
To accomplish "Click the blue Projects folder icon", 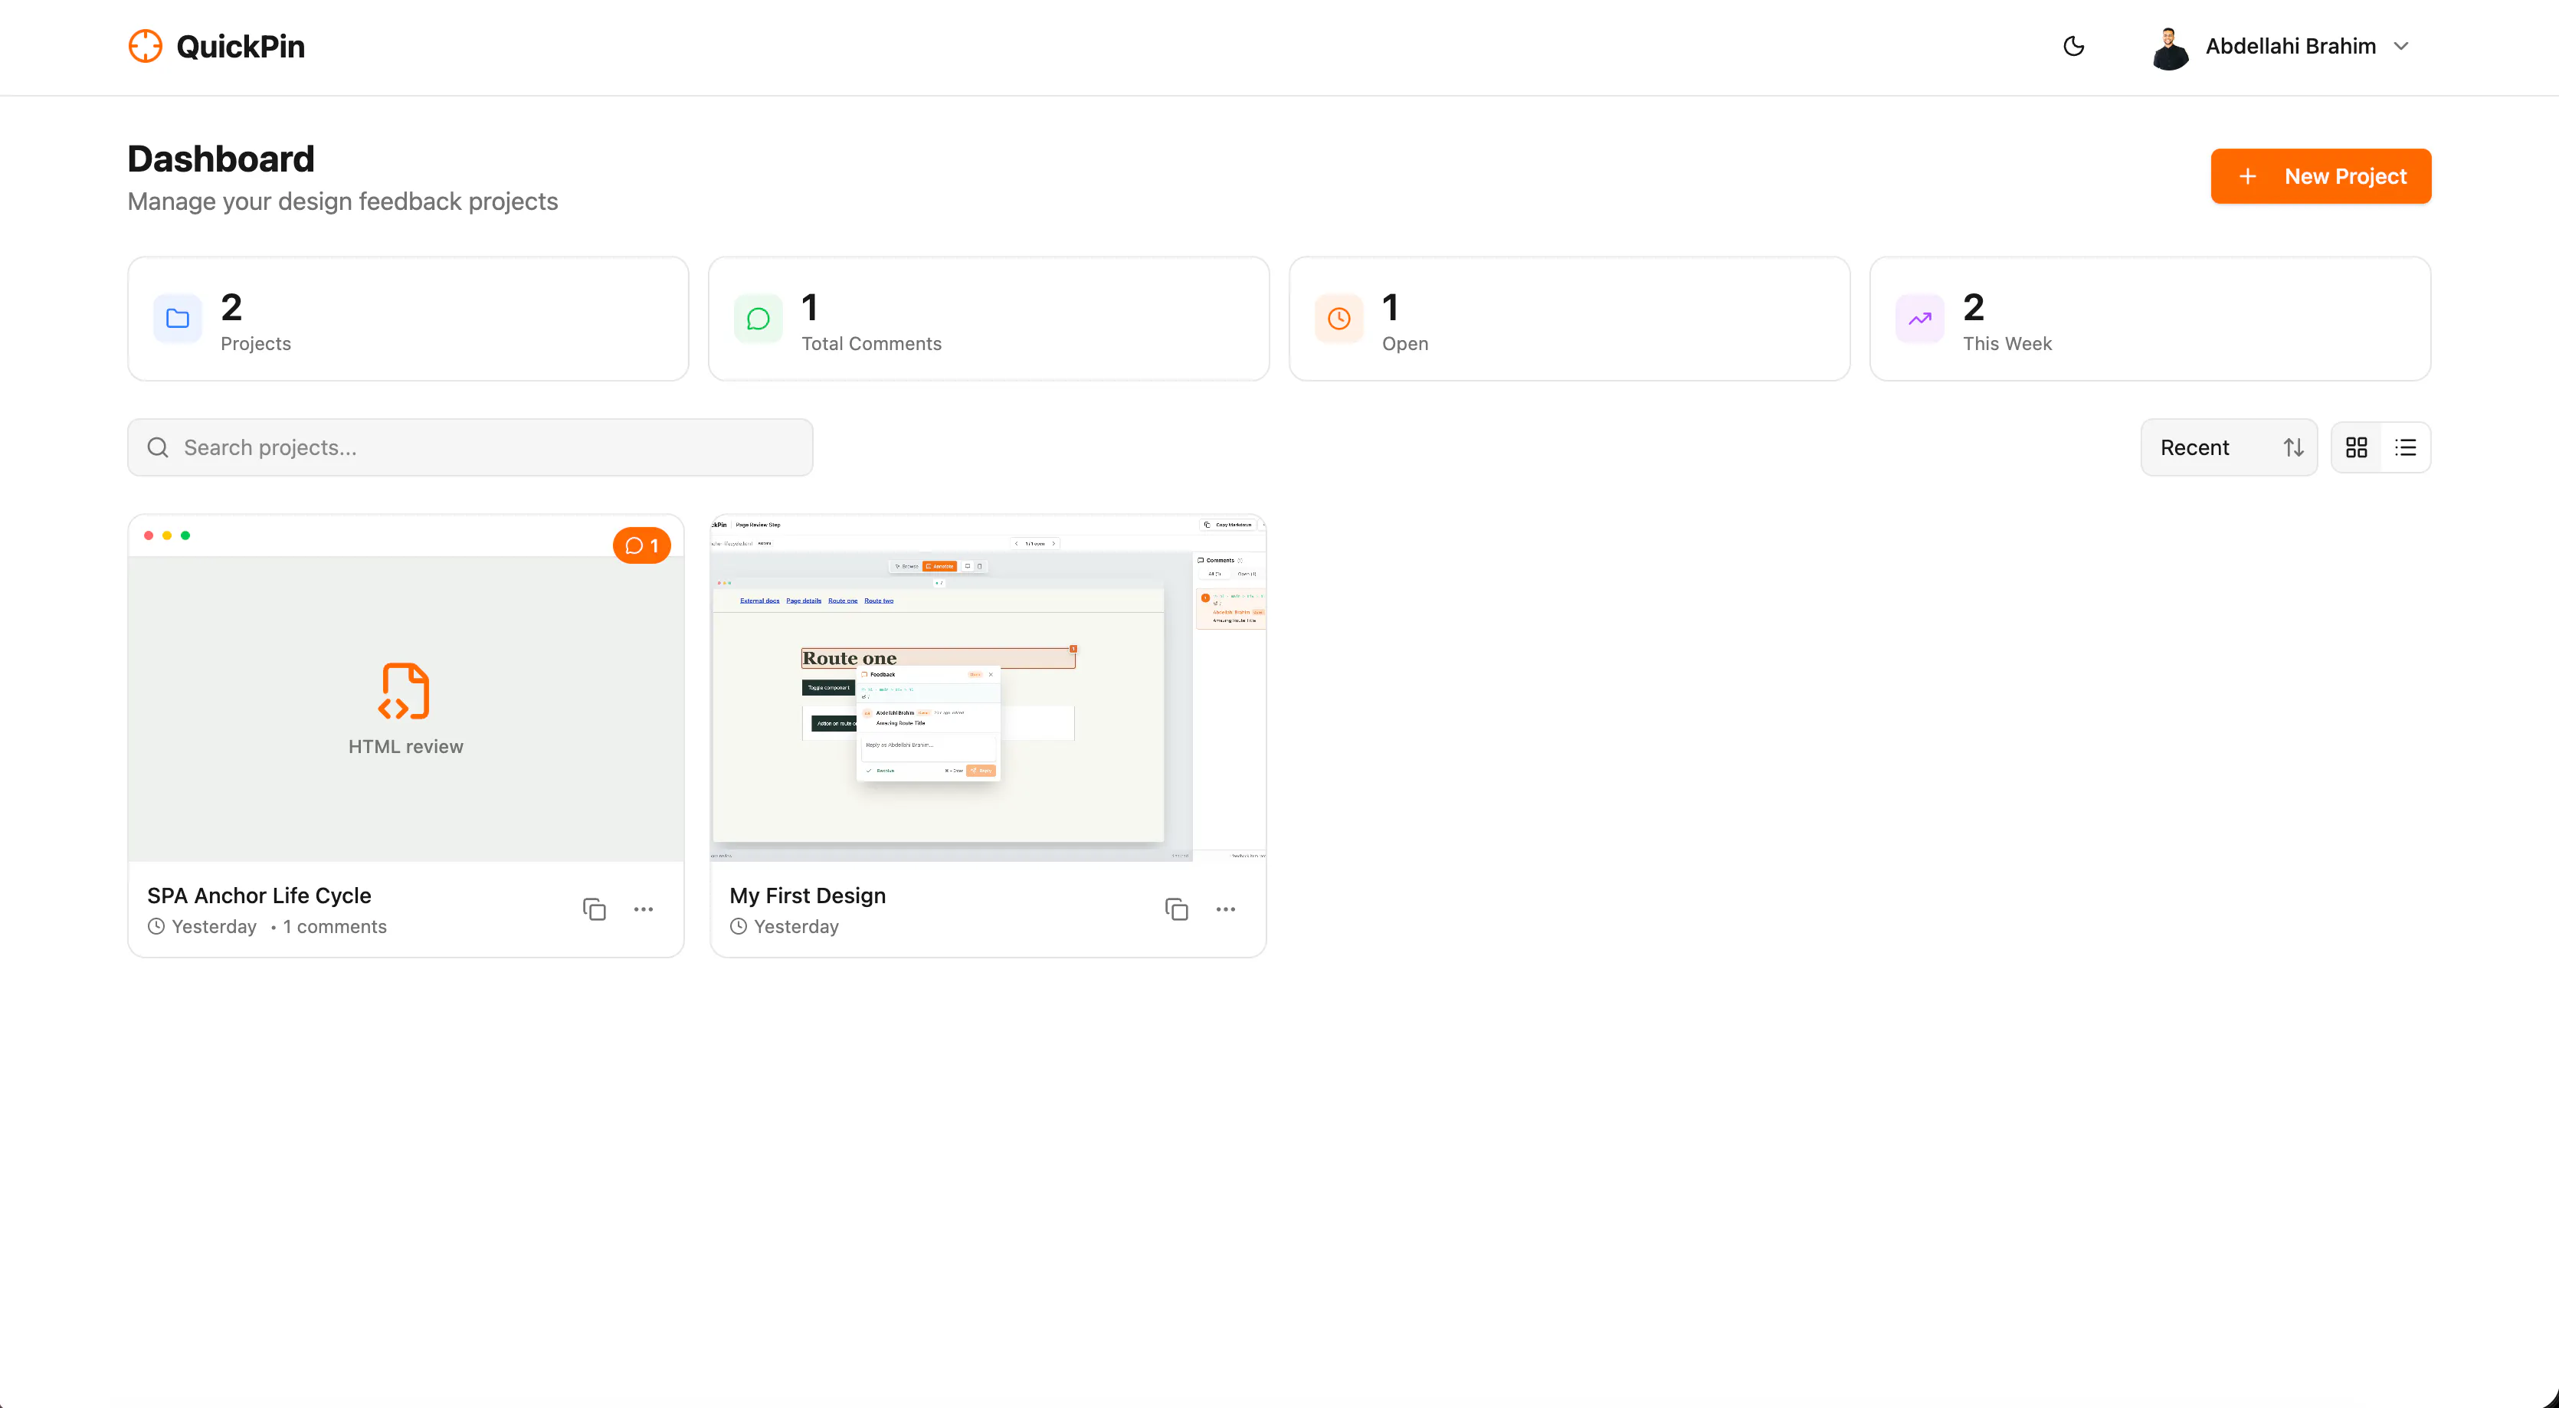I will (178, 318).
